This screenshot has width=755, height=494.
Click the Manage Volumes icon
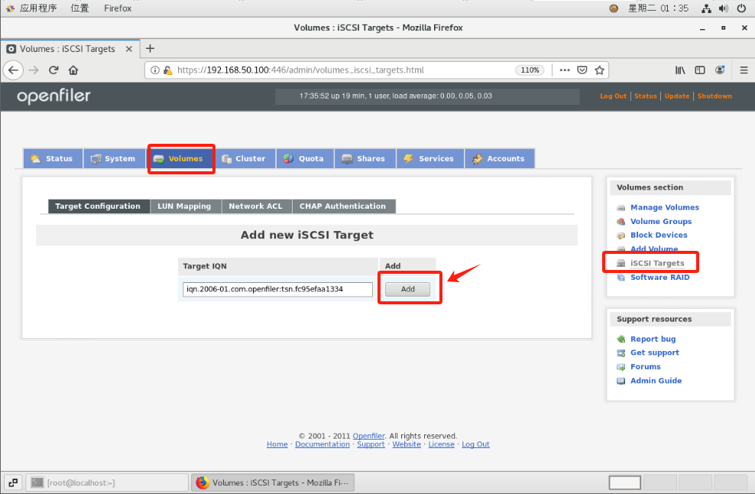[x=621, y=208]
